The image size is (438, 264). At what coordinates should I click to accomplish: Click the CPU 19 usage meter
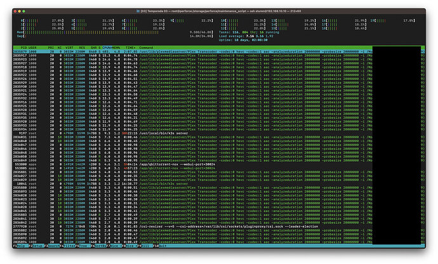392,21
